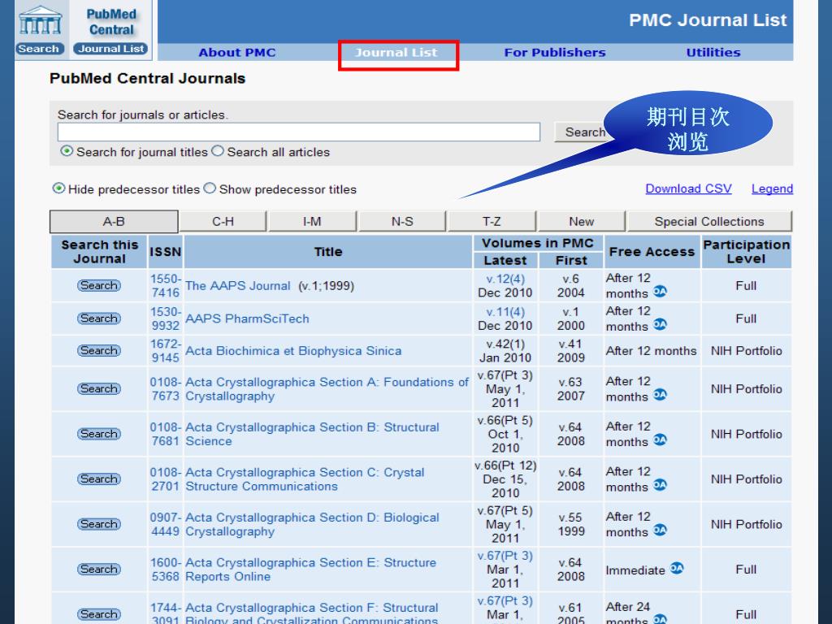Open Acta Crystallographica Section A title link
Viewport: 832px width, 624px height.
coord(327,389)
